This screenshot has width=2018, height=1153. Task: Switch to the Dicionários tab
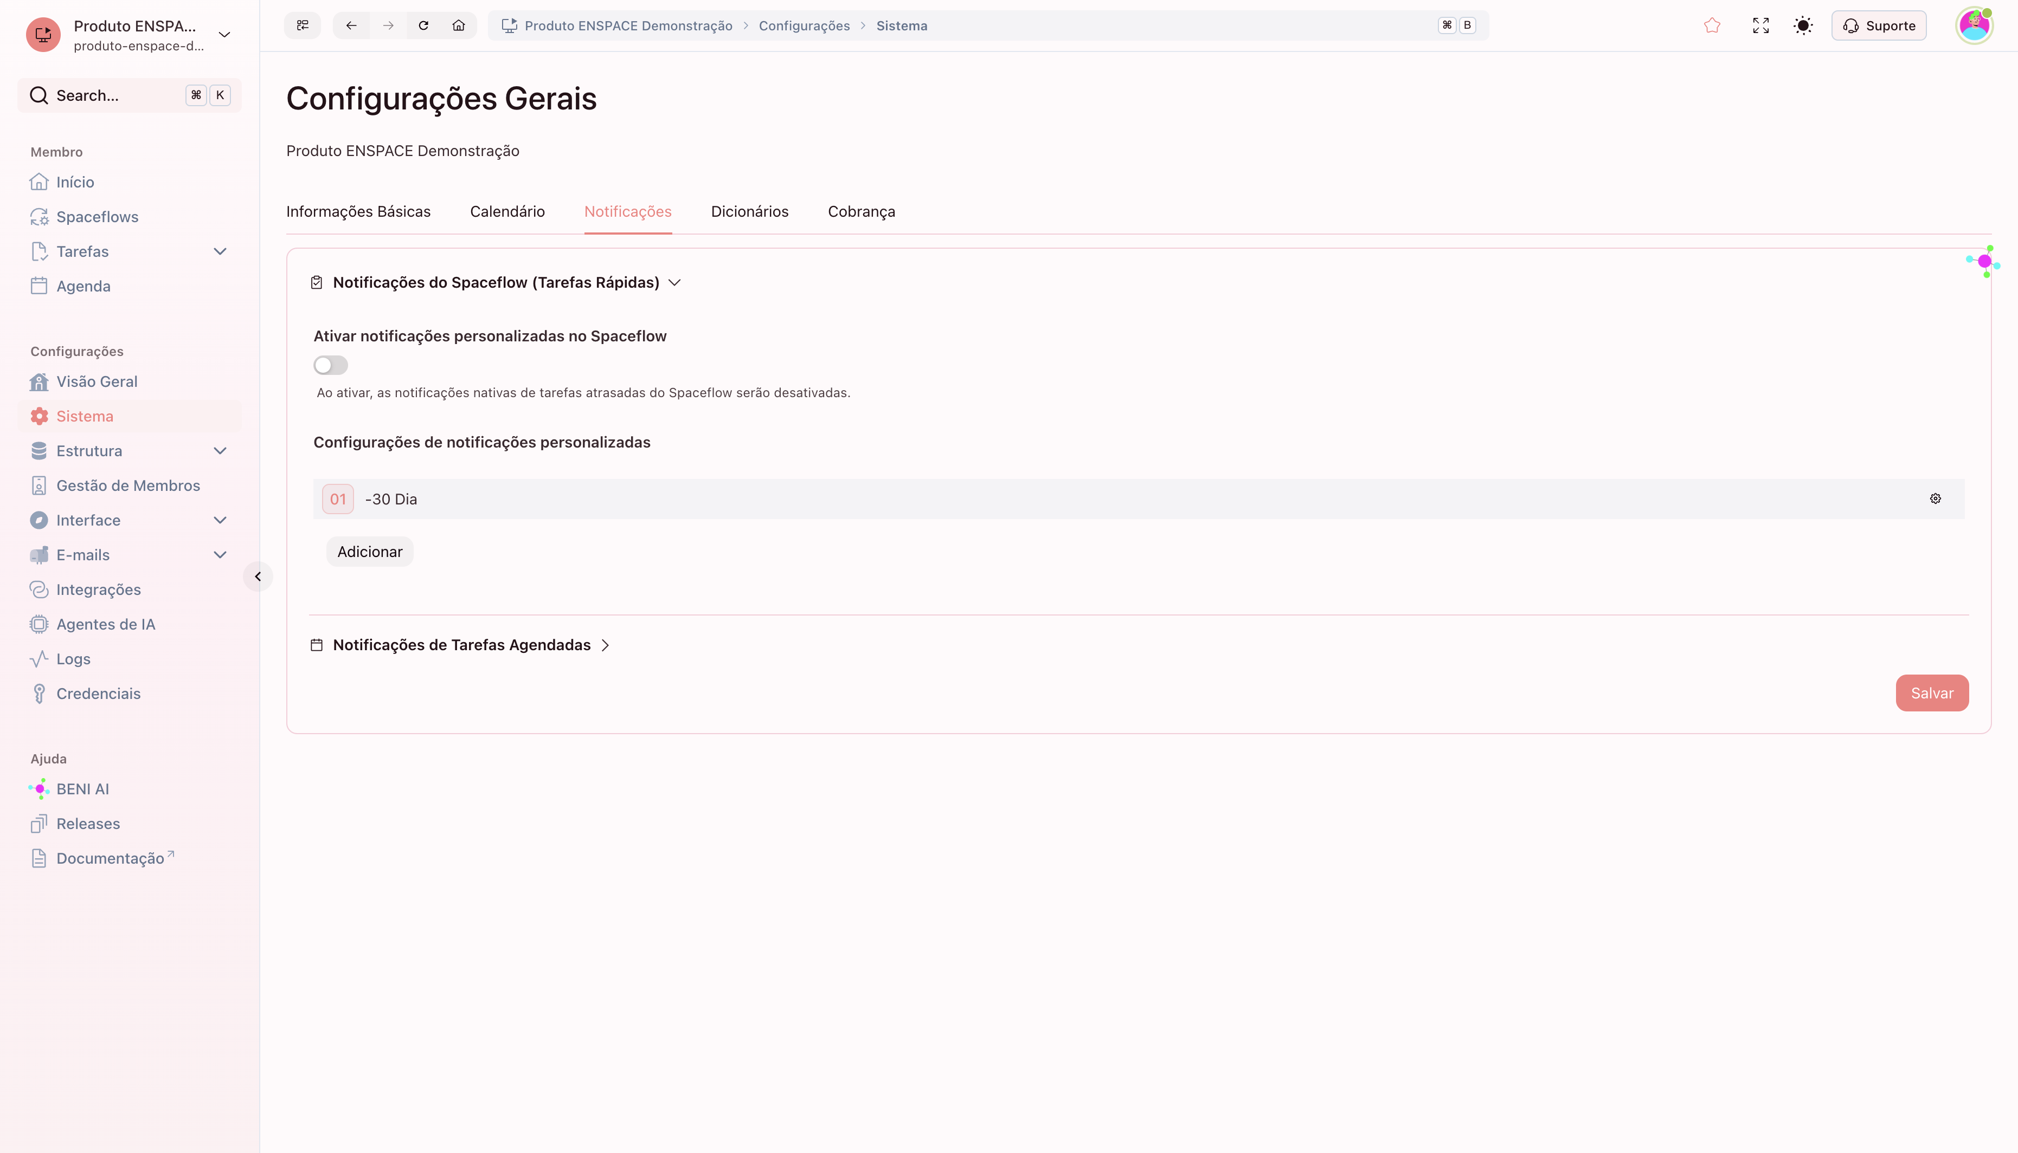(x=749, y=211)
